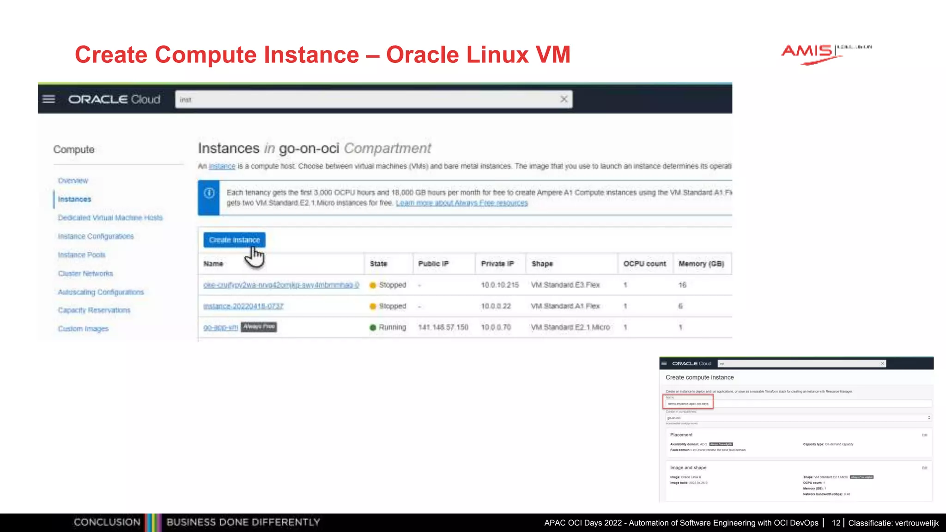Clear search in Create compute instance window
The height and width of the screenshot is (532, 946).
tap(882, 363)
